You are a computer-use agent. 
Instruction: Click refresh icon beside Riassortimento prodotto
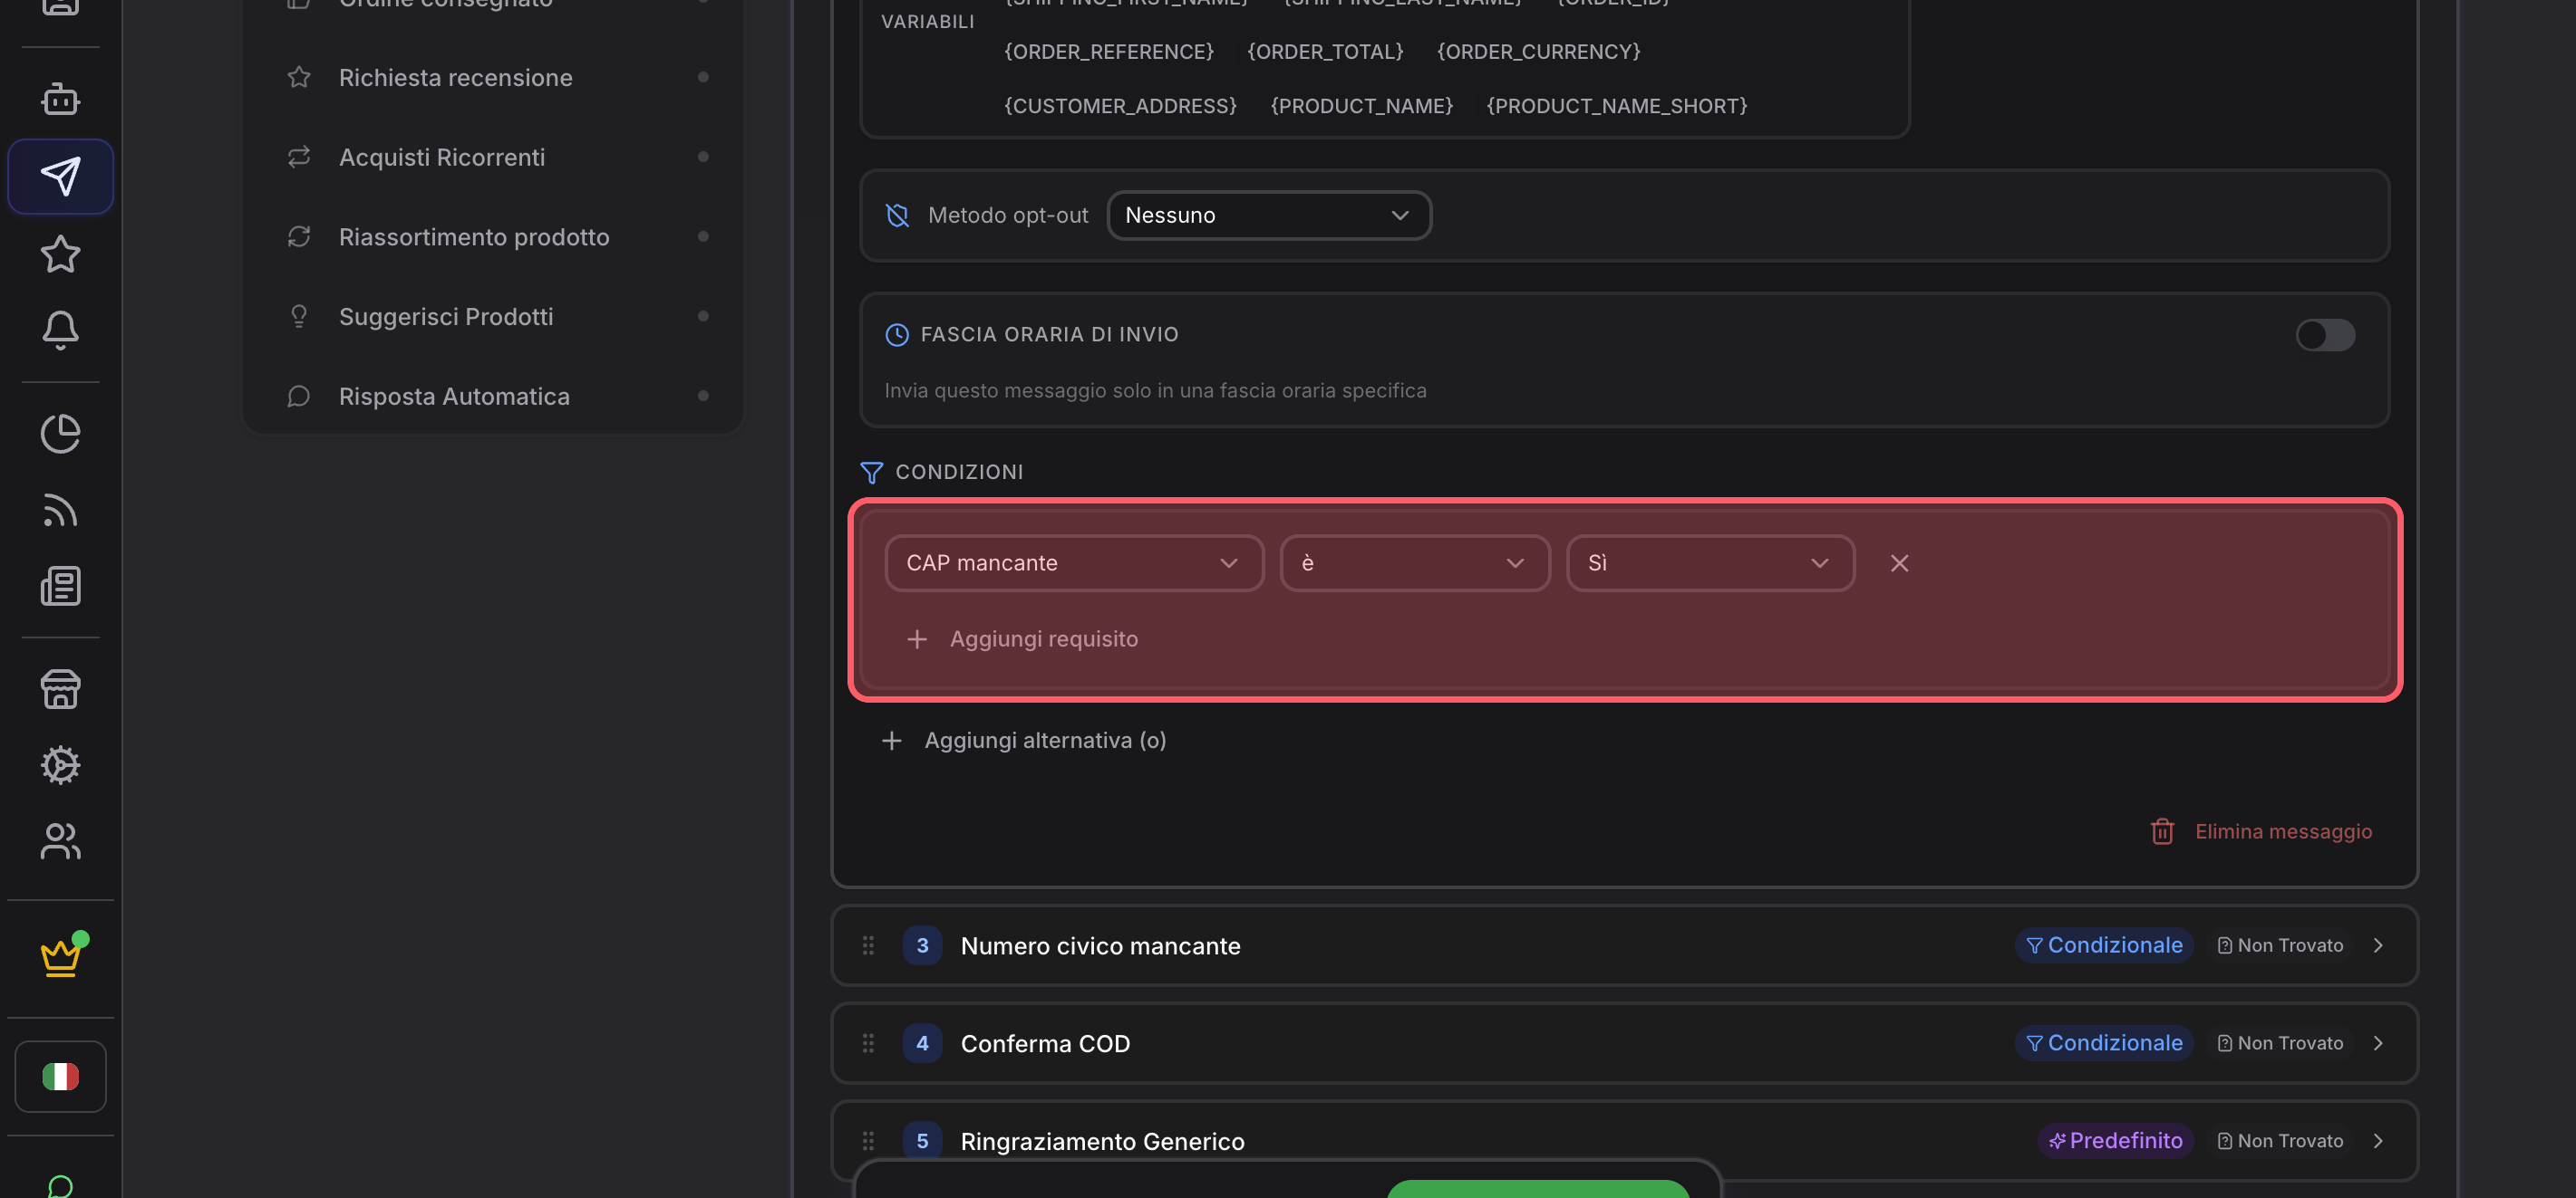pos(299,237)
